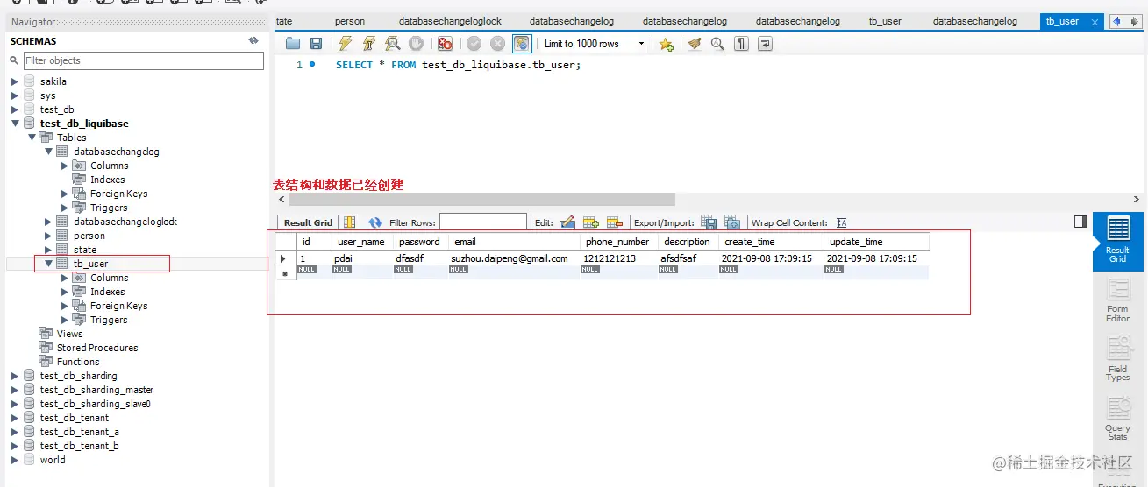The width and height of the screenshot is (1148, 487).
Task: Toggle word wrapping icon in editor toolbar
Action: (765, 43)
